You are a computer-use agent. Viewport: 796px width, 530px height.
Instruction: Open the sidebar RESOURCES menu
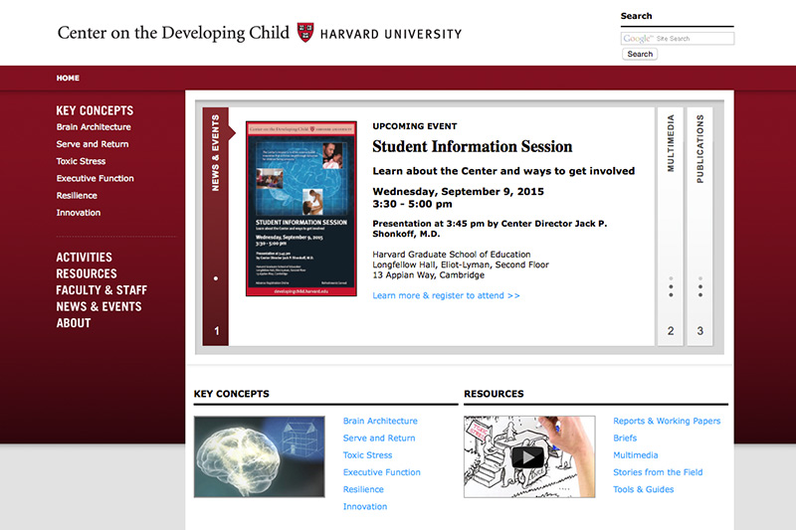pos(87,273)
